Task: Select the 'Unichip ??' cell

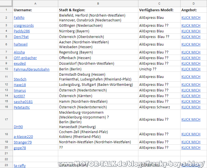Action: [x=159, y=69]
